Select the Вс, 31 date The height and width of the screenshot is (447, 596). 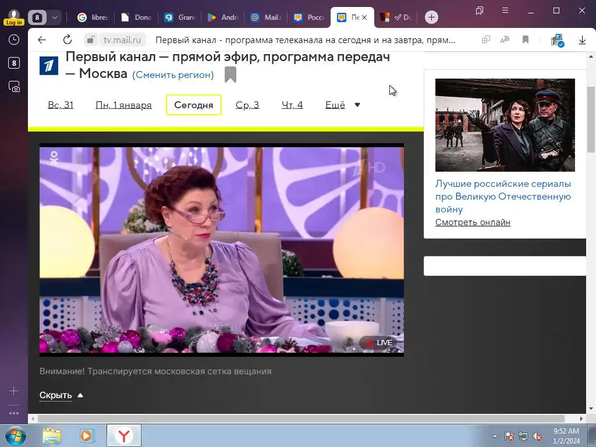point(61,105)
